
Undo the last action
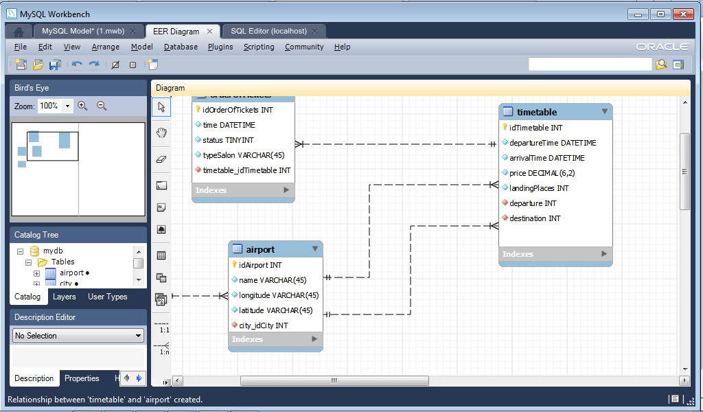(77, 65)
